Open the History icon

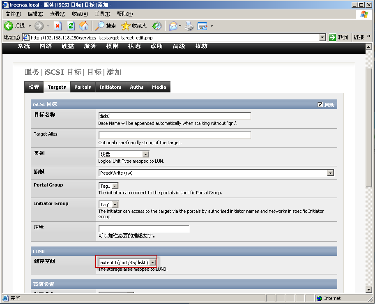[157, 26]
